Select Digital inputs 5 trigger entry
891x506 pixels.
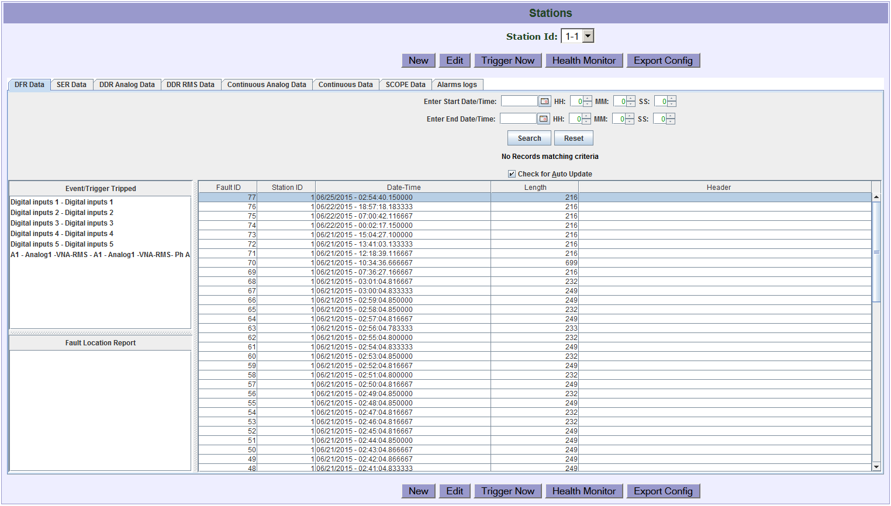click(x=62, y=244)
